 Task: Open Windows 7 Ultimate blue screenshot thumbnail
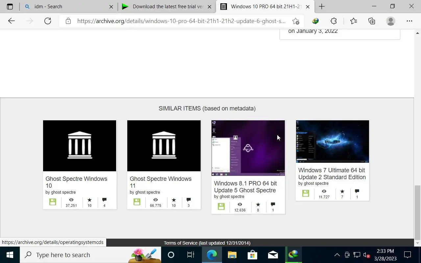pos(333,141)
